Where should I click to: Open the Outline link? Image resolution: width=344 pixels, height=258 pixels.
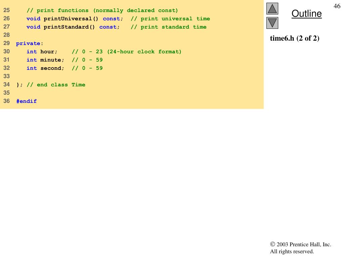306,13
